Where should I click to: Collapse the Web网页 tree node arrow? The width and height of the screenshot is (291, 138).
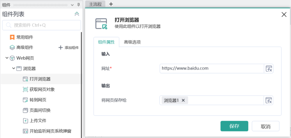pos(7,58)
